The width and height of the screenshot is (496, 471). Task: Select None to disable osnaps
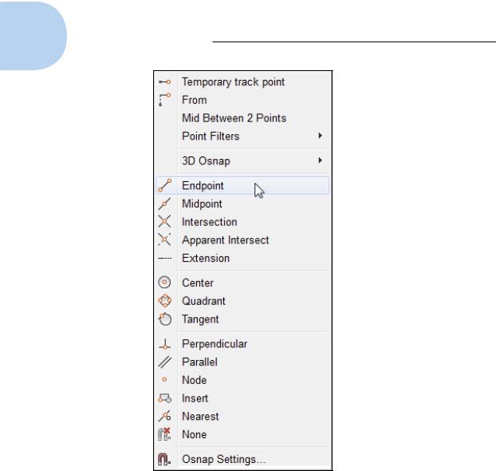pos(242,434)
